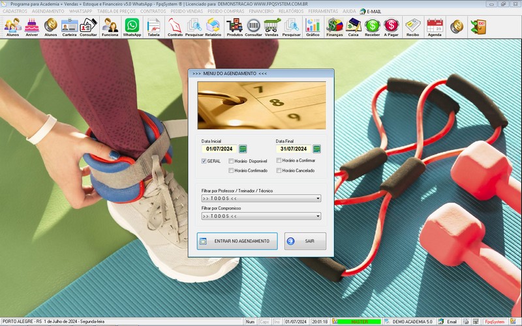
Task: Open Pesquisar next to Contrato
Action: [194, 27]
